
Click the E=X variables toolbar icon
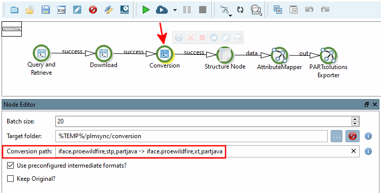tap(61, 10)
